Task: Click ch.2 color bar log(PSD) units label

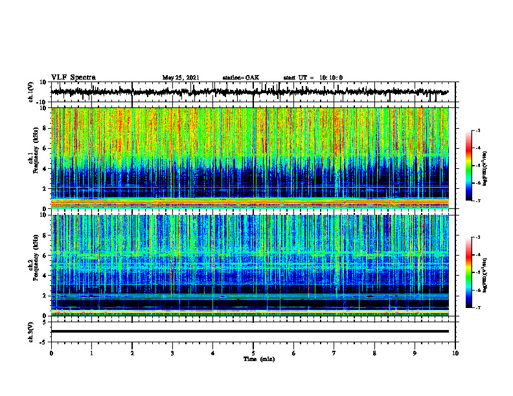Action: tap(485, 275)
